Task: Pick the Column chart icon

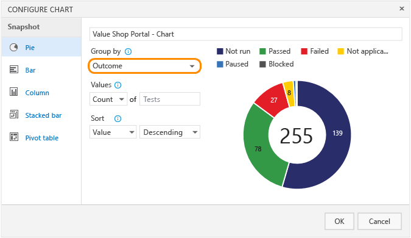Action: 13,92
